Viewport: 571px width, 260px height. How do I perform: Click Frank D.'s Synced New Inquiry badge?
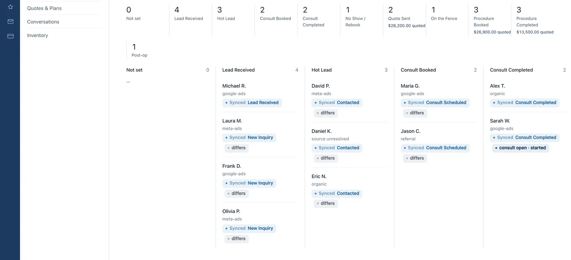click(249, 183)
